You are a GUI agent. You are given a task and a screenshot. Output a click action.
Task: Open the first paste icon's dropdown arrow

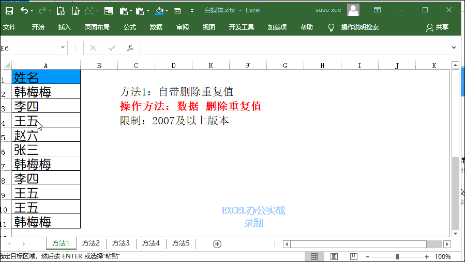point(131,11)
